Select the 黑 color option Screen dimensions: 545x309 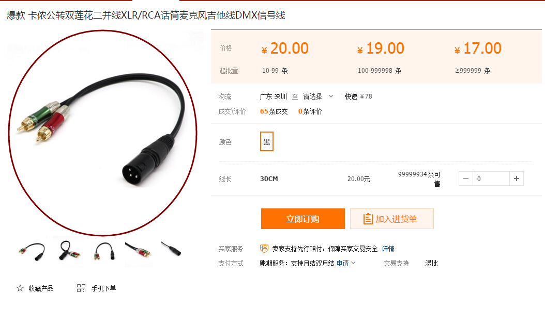coord(267,141)
